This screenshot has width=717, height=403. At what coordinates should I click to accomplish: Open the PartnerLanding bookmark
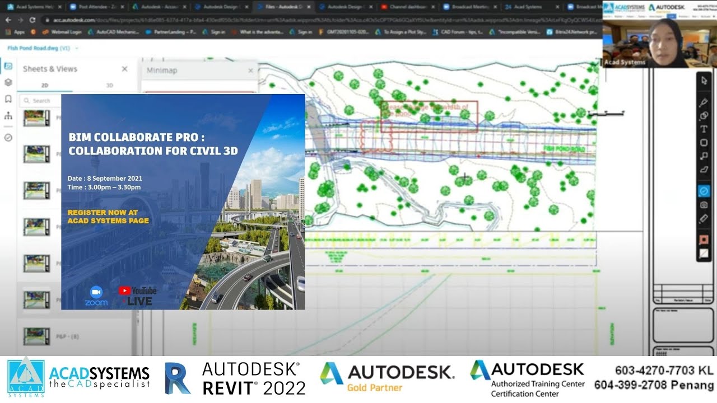click(x=170, y=32)
